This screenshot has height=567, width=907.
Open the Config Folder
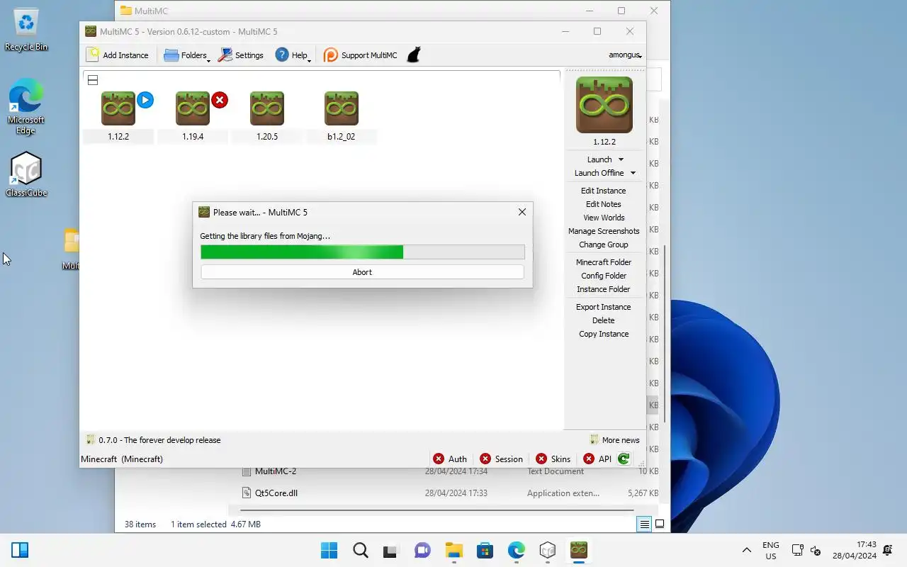[604, 276]
